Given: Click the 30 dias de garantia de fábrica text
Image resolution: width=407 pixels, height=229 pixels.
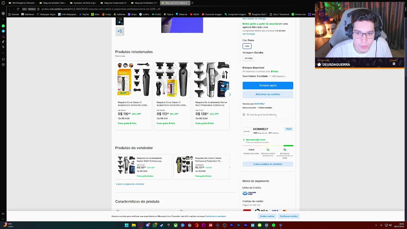Looking at the screenshot, I should click(x=261, y=114).
